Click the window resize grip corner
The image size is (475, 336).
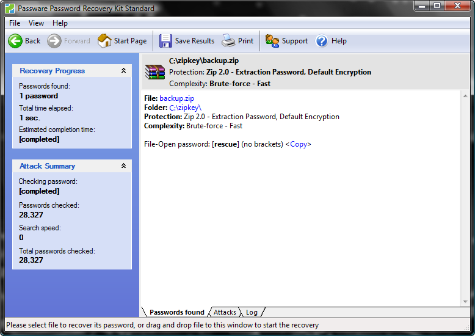[467, 327]
